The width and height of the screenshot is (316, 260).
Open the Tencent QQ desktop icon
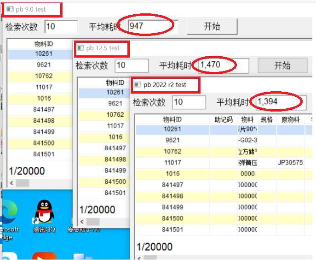click(44, 216)
